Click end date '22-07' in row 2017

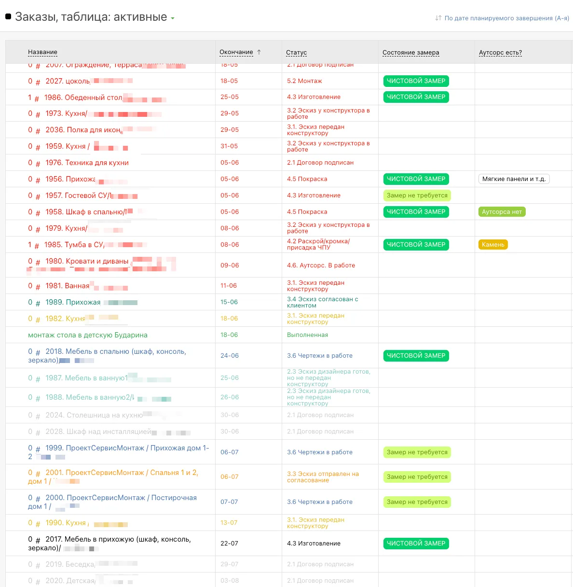tap(230, 544)
